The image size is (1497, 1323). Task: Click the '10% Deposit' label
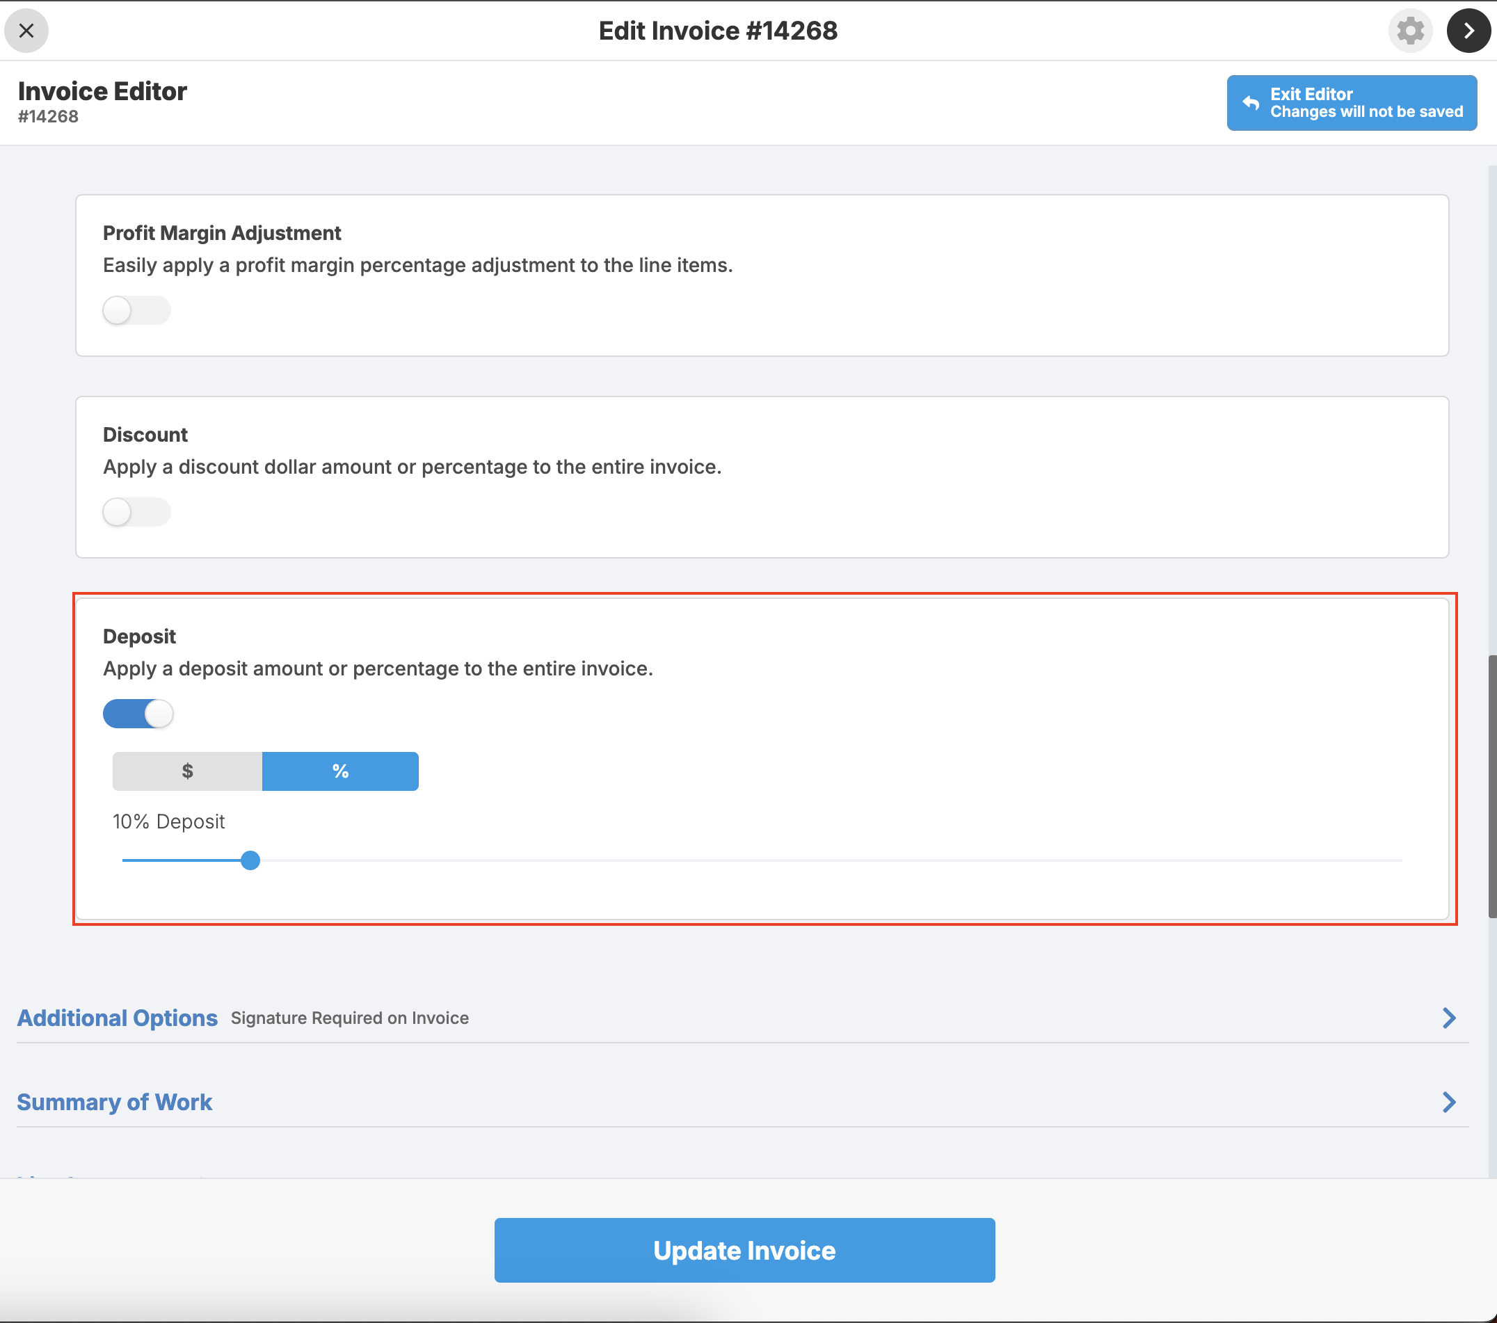(168, 821)
